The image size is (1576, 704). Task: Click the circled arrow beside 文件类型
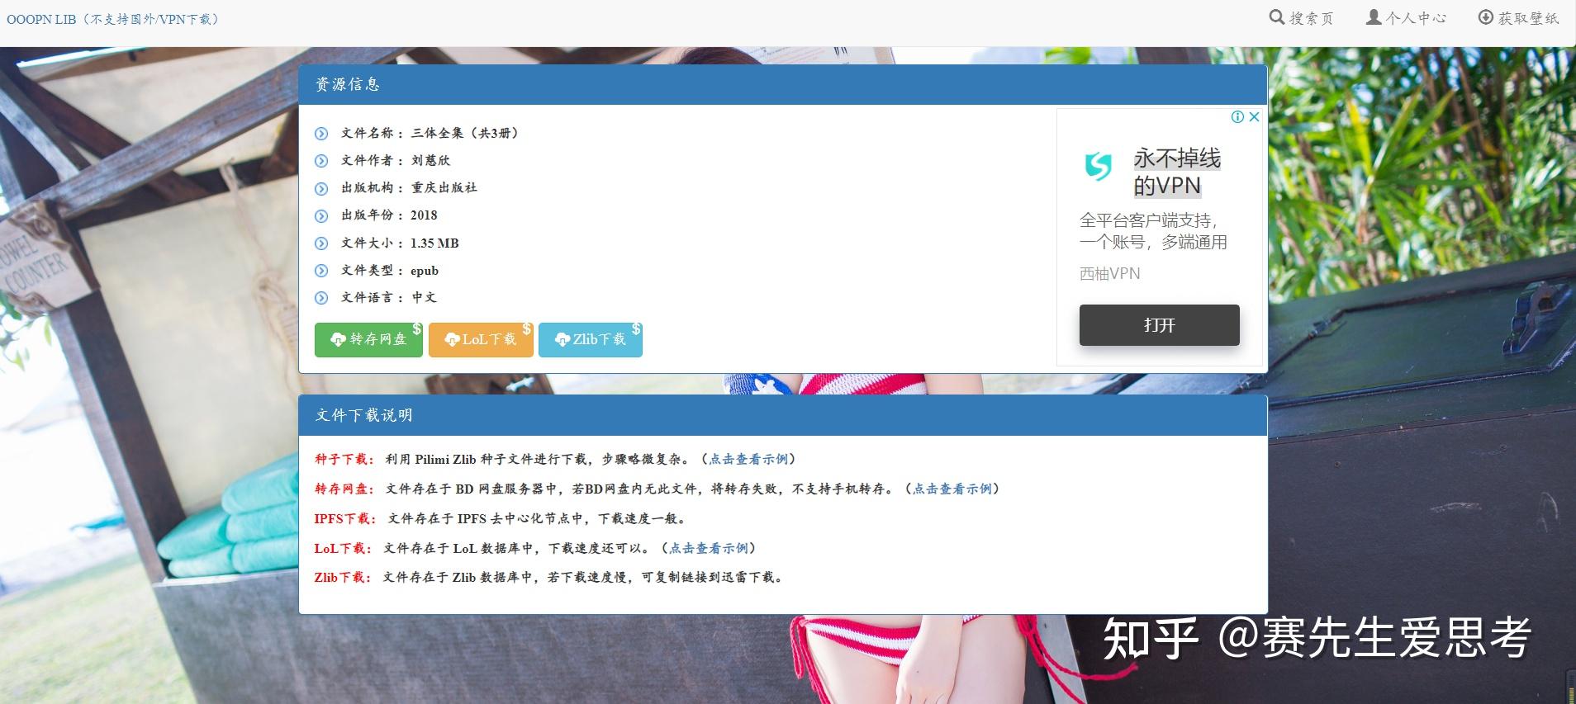click(x=321, y=271)
